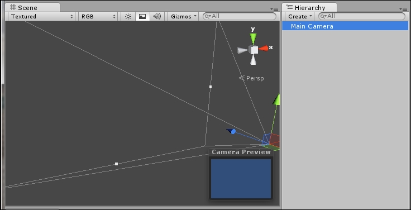Click the Camera Preview thumbnail
The width and height of the screenshot is (411, 210).
(x=241, y=179)
